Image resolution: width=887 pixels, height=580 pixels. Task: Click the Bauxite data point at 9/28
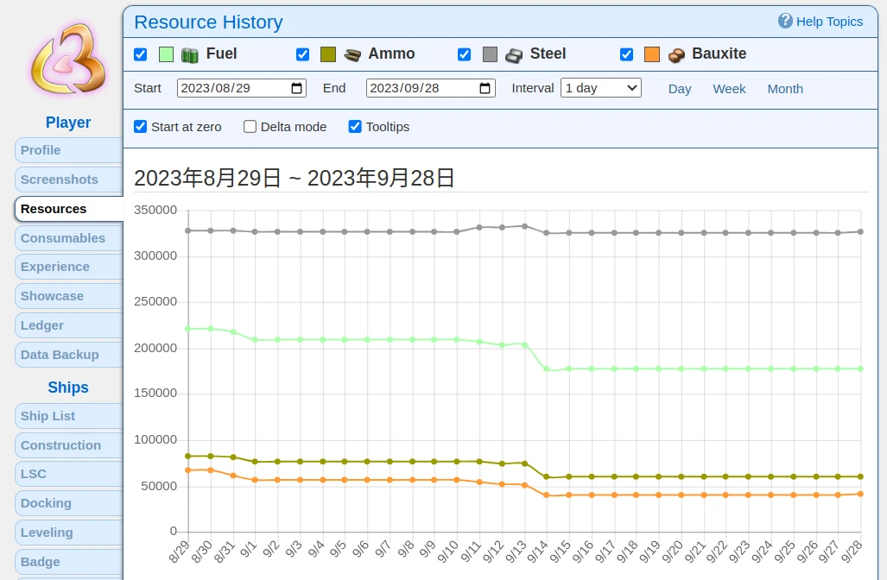[x=861, y=494]
